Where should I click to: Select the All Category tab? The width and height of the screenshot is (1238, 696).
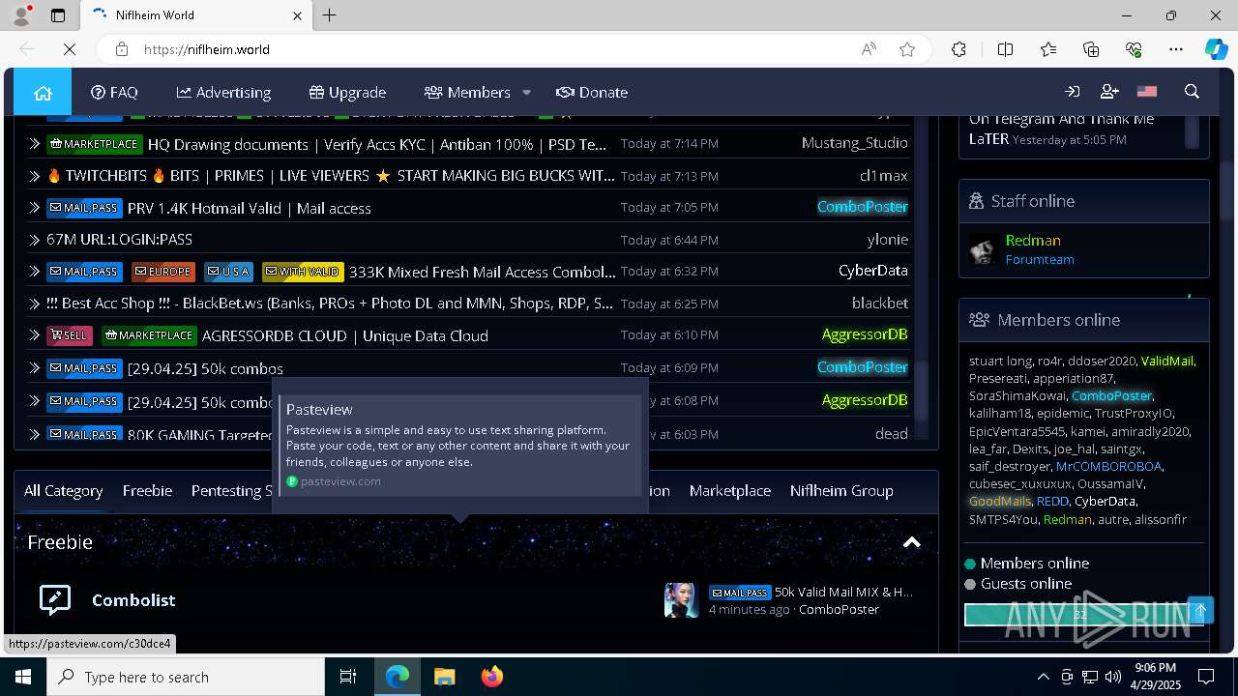[x=64, y=490]
